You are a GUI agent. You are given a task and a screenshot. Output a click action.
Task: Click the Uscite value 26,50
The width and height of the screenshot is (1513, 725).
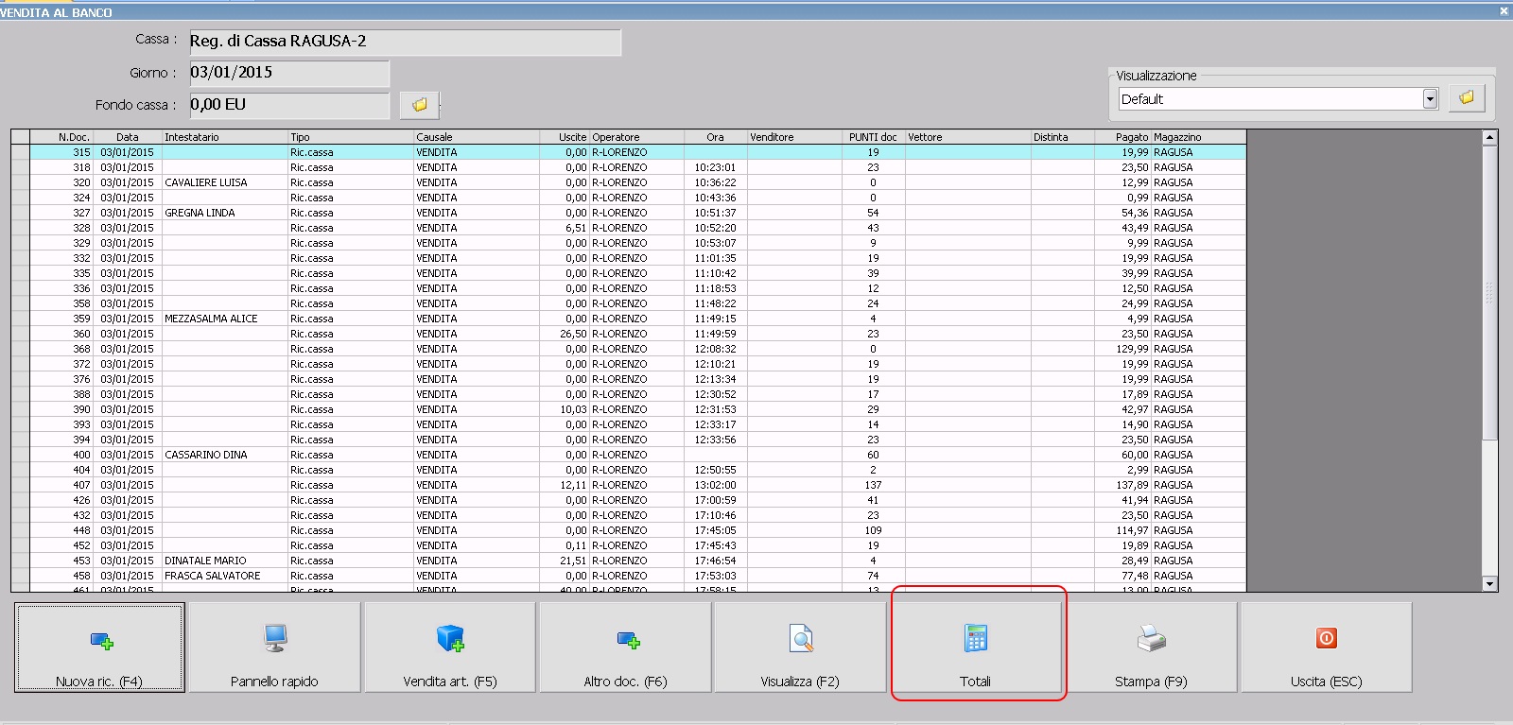coord(573,334)
